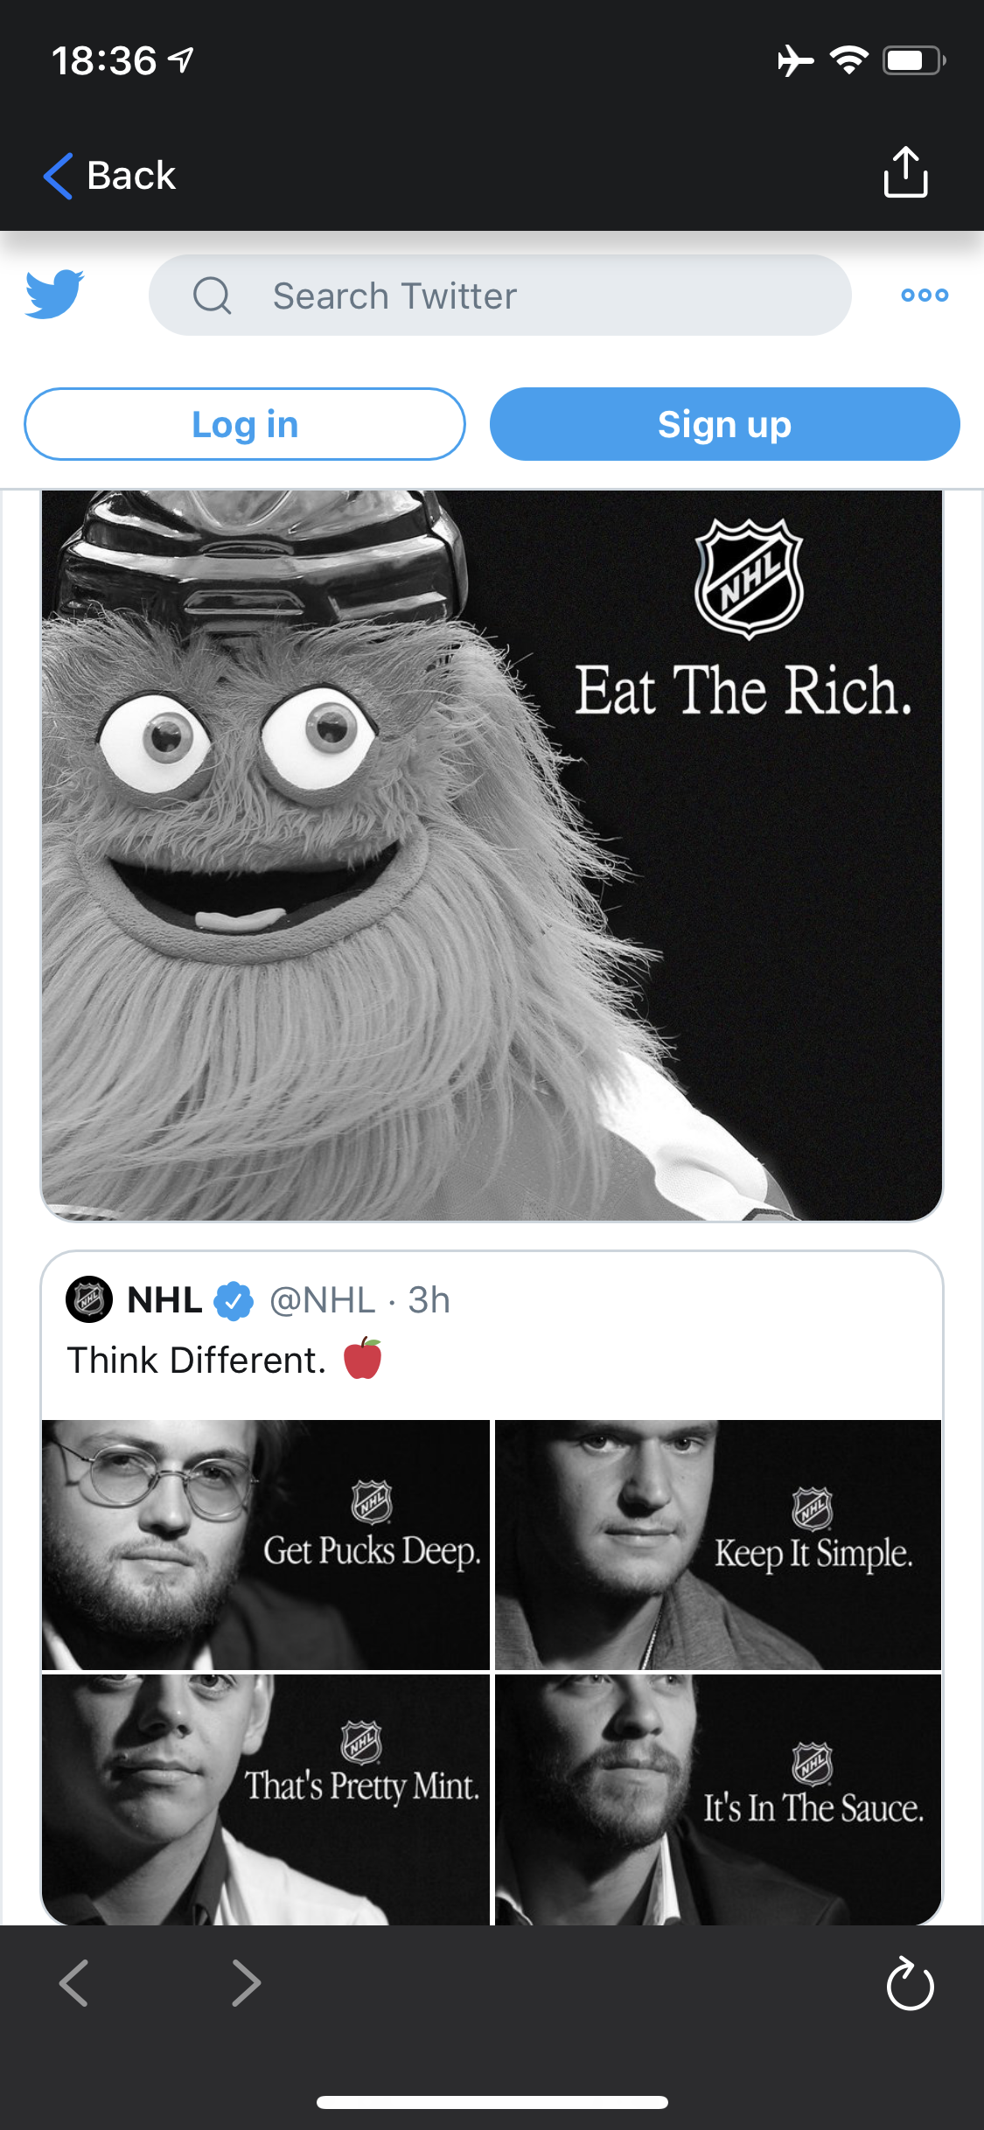Open the It's In The Sauce photo
The height and width of the screenshot is (2130, 984).
(718, 1799)
